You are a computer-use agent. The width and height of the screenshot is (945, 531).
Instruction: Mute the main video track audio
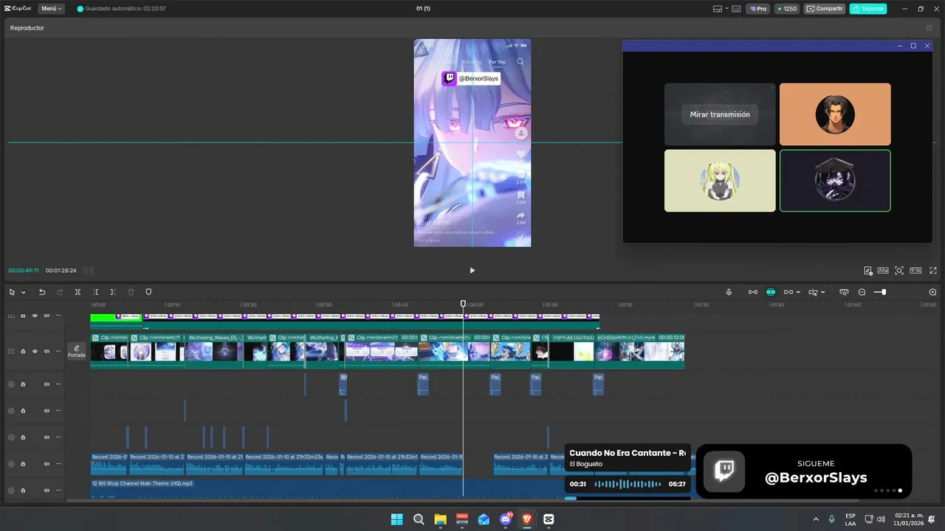[x=47, y=351]
